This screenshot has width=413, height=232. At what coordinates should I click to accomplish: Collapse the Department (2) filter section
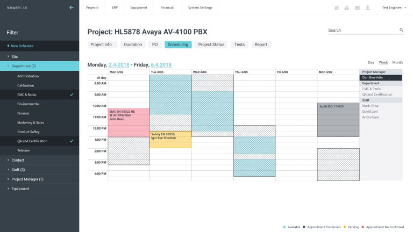[39, 66]
